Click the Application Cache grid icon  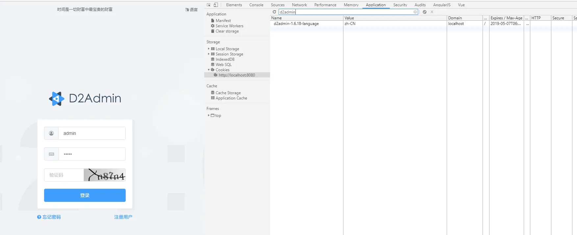point(213,98)
